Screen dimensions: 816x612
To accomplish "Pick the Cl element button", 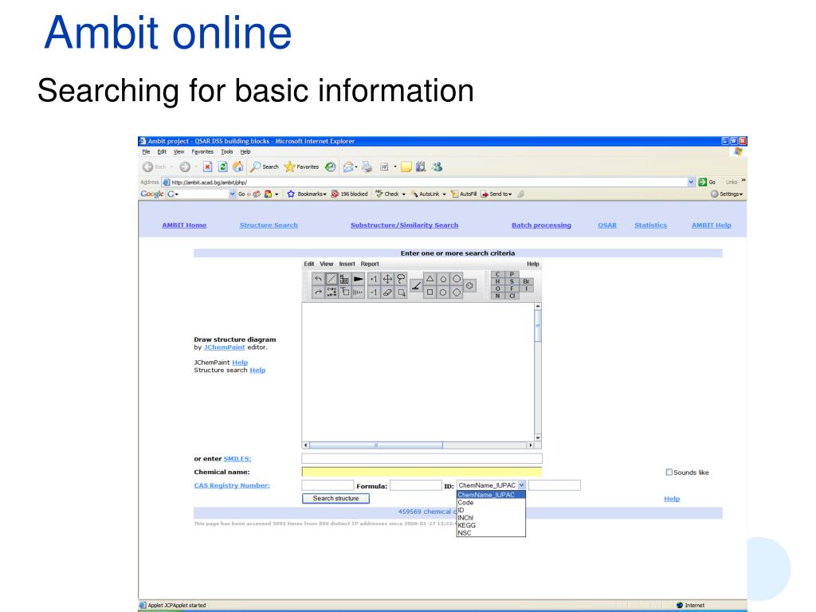I will click(512, 296).
